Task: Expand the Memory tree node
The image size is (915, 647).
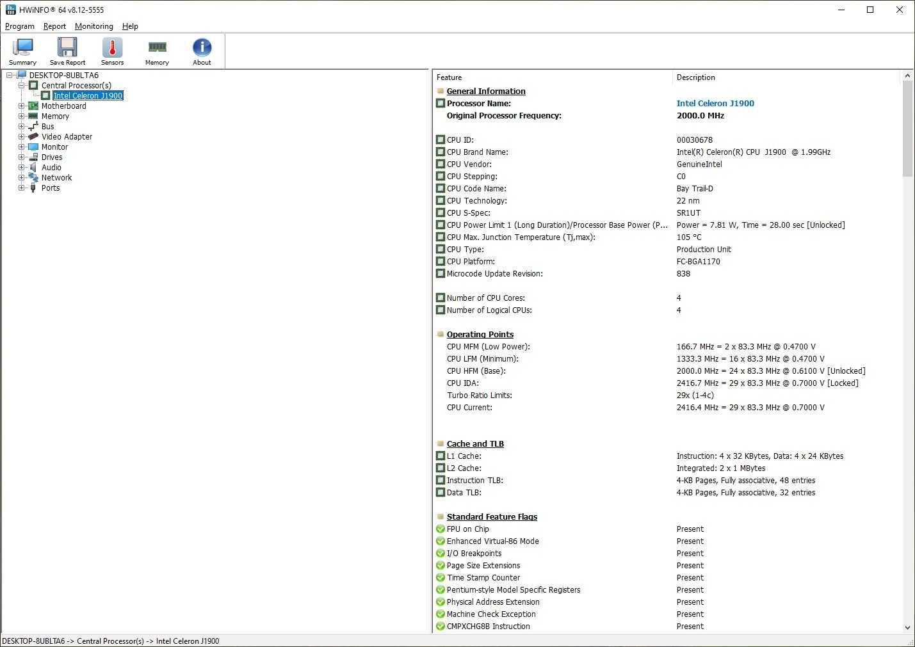Action: (x=21, y=116)
